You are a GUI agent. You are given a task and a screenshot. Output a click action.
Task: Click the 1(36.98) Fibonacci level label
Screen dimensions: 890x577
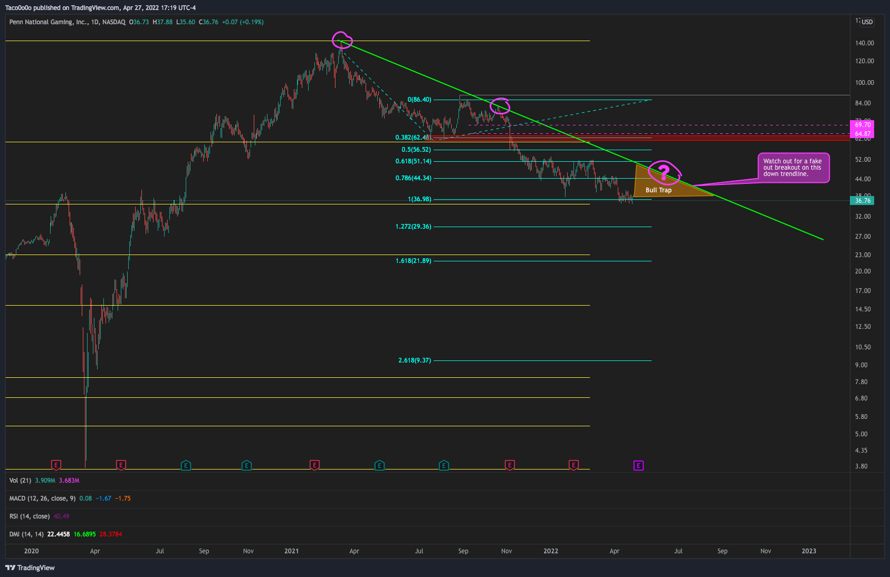click(419, 199)
